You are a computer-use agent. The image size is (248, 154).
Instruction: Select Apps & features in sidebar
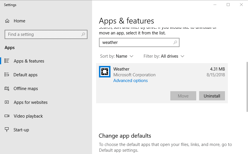pos(29,61)
